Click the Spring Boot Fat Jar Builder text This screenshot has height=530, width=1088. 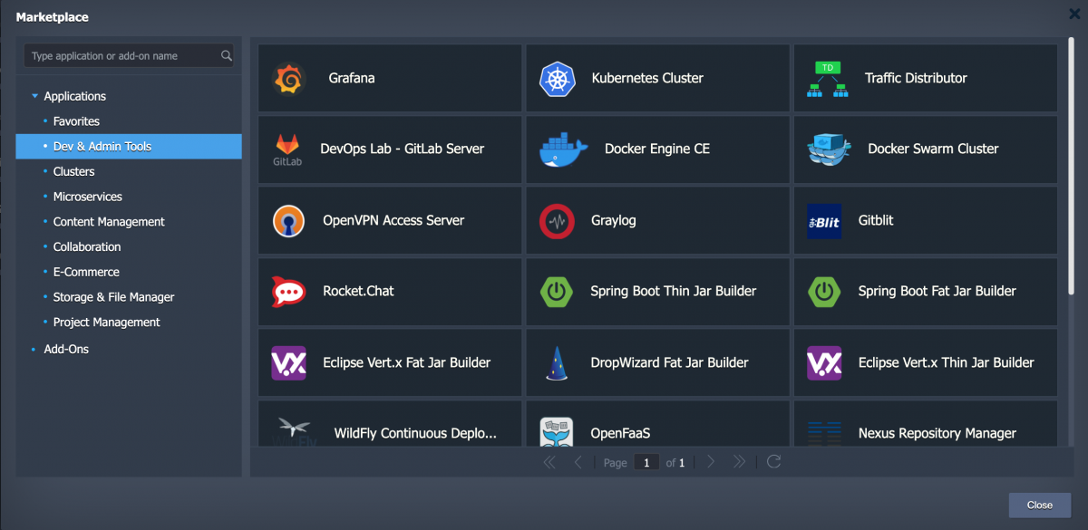(x=937, y=292)
